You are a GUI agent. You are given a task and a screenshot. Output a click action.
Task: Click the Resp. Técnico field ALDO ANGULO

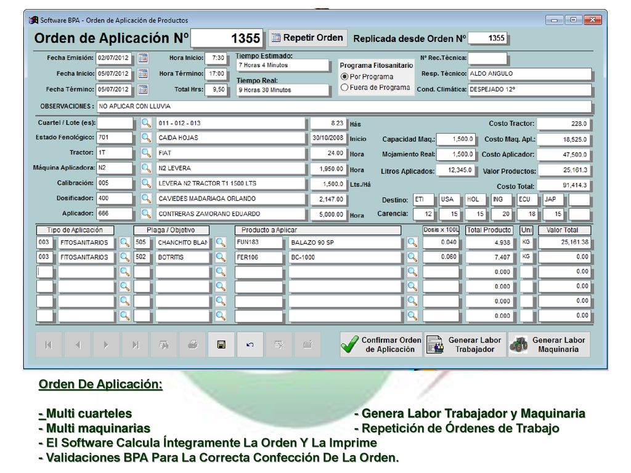pyautogui.click(x=529, y=74)
